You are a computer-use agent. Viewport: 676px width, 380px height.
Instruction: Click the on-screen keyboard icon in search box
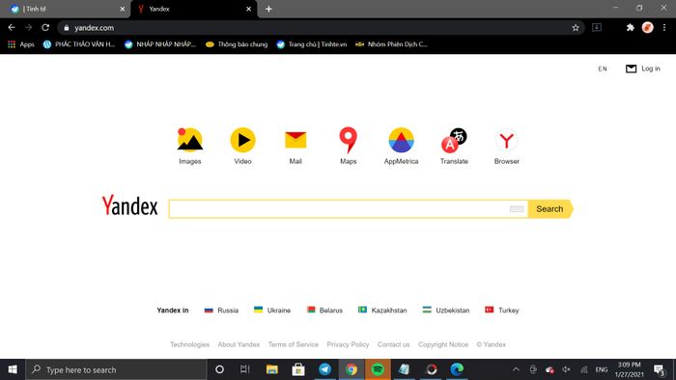[517, 209]
